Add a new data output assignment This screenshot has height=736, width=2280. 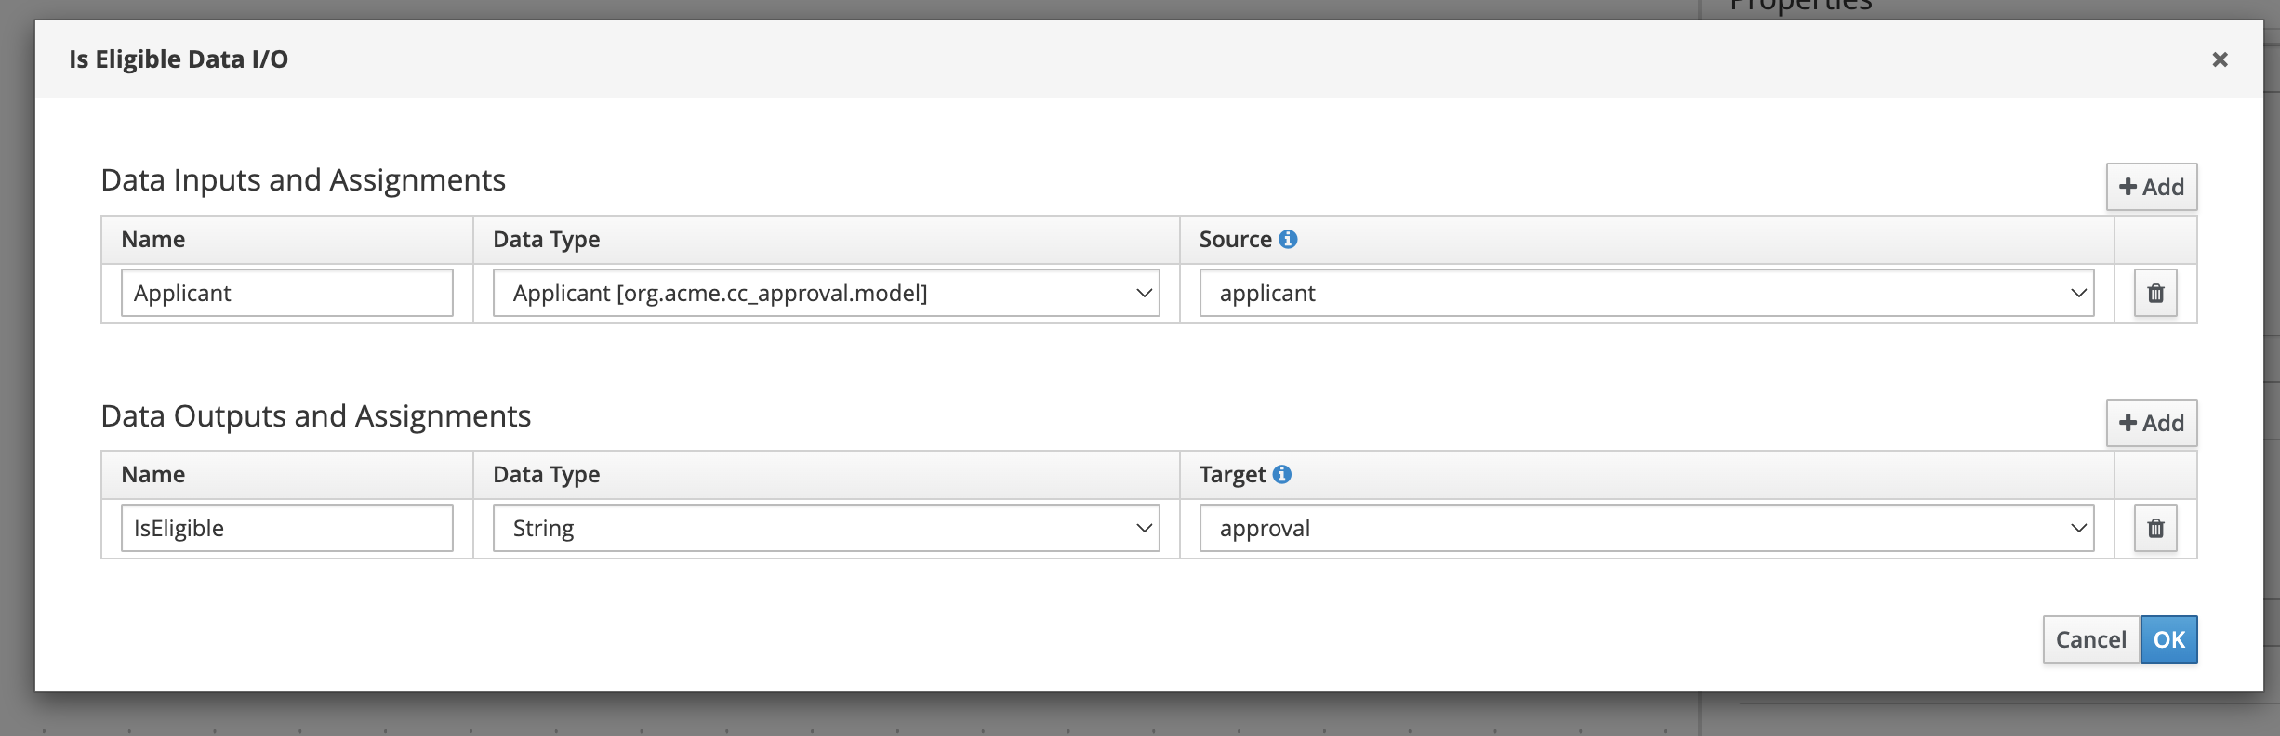[2152, 423]
